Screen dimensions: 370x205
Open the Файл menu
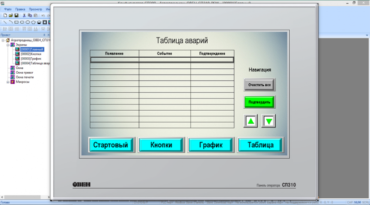point(8,9)
